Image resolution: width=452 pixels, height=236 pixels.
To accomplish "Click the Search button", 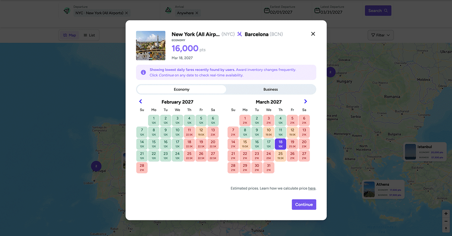I will coord(378,11).
